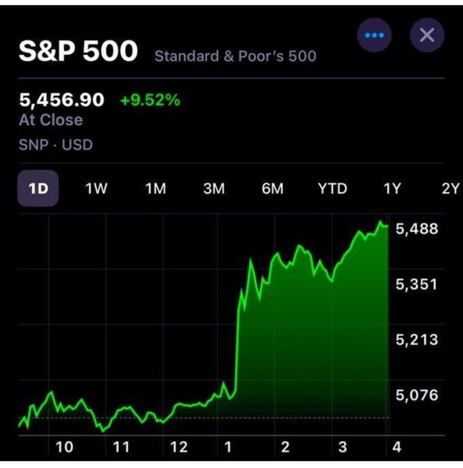463x468 pixels.
Task: Tap the S&P 500 title
Action: click(78, 51)
